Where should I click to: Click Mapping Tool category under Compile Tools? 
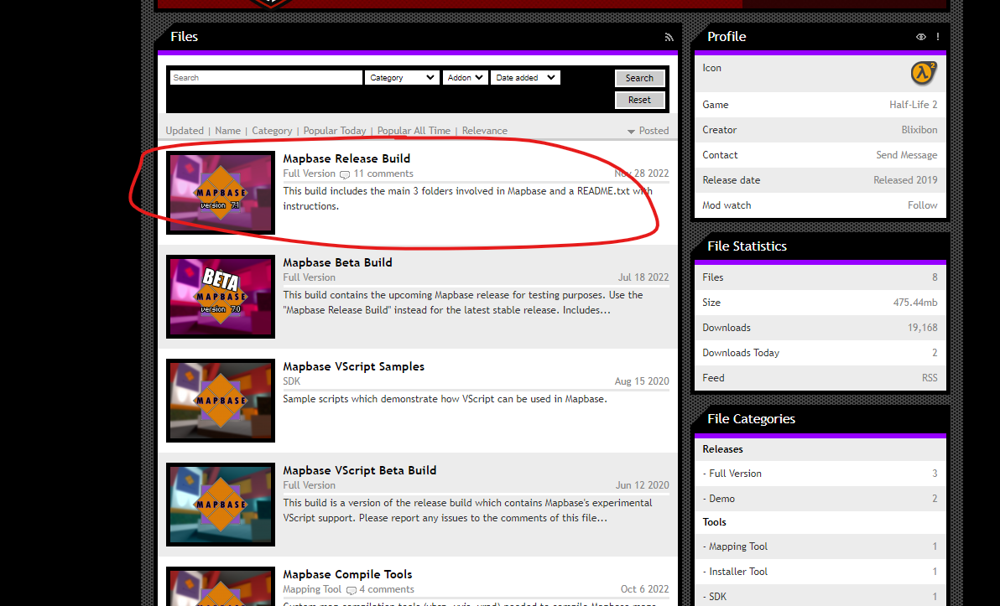(x=312, y=589)
